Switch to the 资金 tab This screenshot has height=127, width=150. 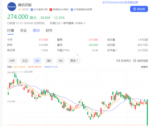[23, 30]
